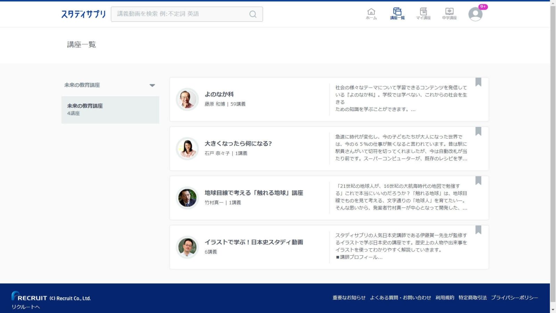Click 藤原和博 instructor photo

[x=187, y=99]
